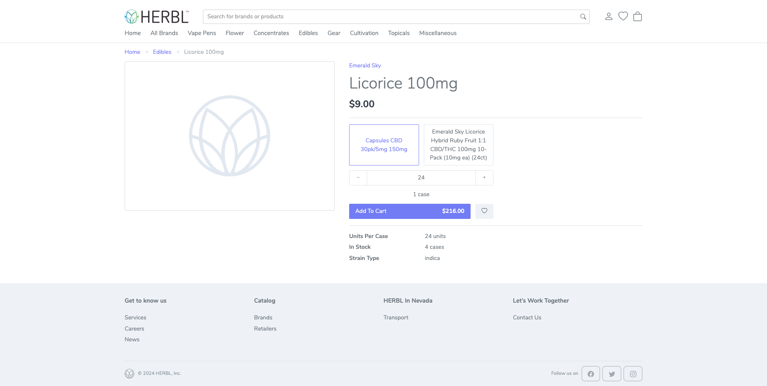Open the Emerald Sky brand link
This screenshot has width=767, height=386.
coord(365,65)
